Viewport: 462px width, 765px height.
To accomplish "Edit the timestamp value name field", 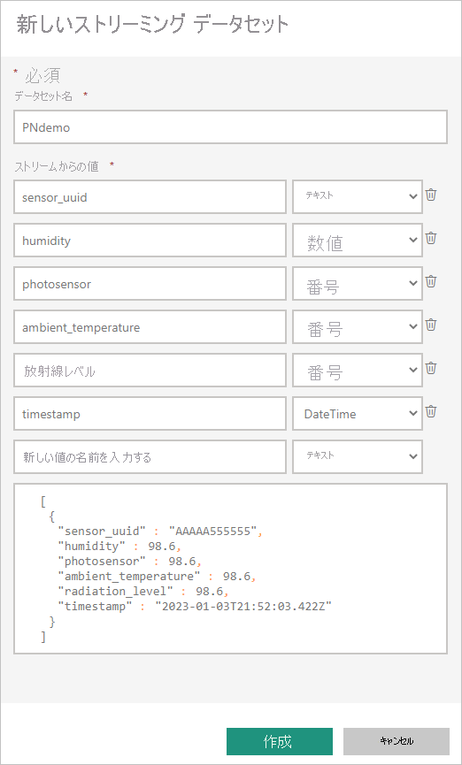I will (x=150, y=413).
